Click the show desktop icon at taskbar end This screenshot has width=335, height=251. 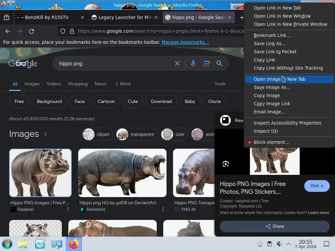coord(326,244)
